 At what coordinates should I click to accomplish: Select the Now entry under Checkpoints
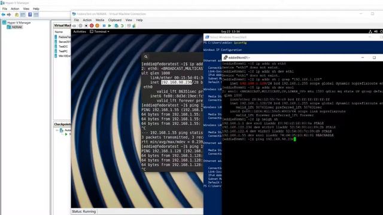(68, 134)
